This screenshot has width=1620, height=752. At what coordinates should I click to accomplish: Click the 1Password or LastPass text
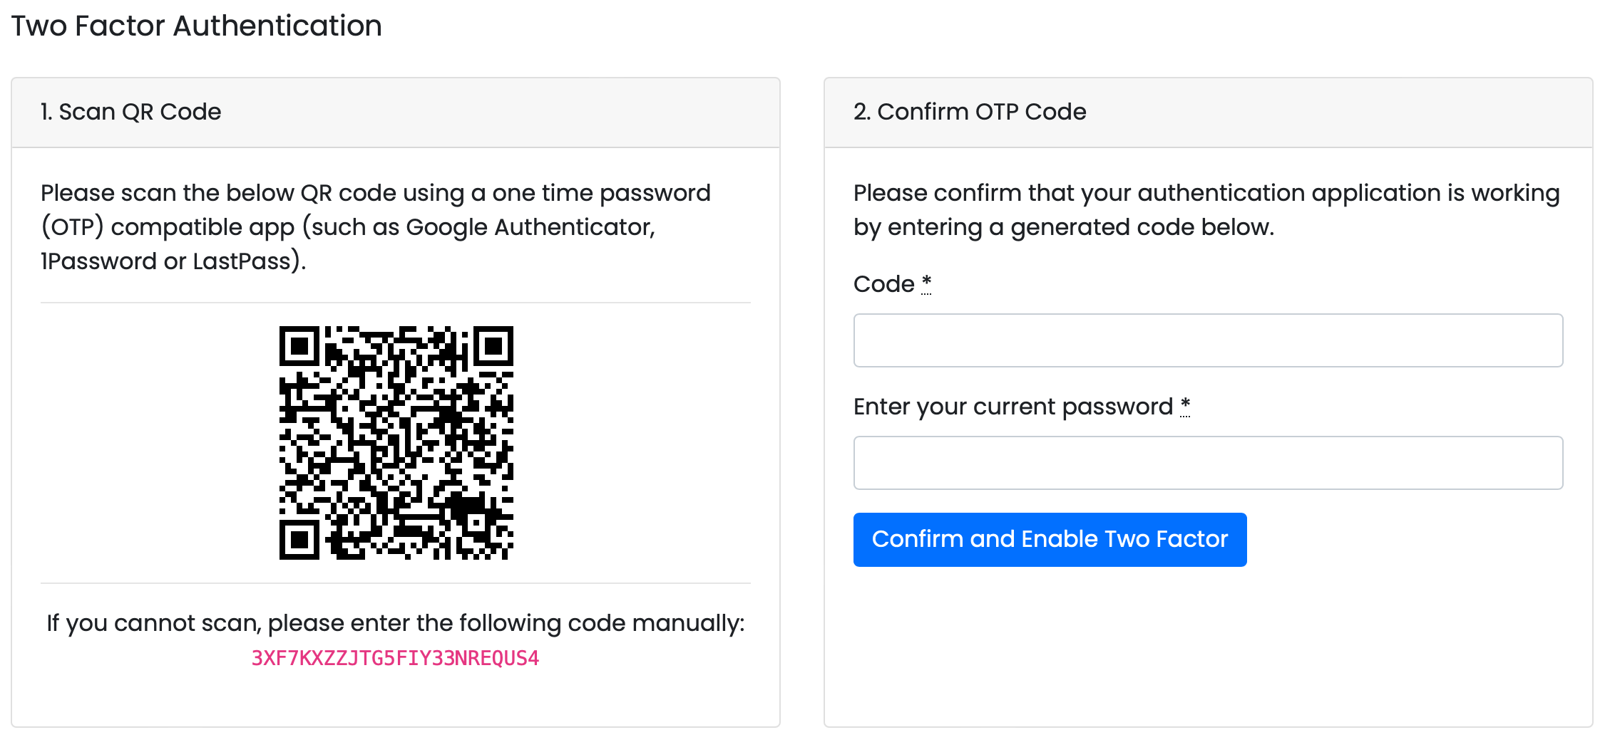point(173,261)
